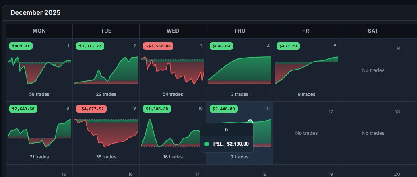
Task: Select the December 13 "No trades" cell
Action: pyautogui.click(x=373, y=133)
